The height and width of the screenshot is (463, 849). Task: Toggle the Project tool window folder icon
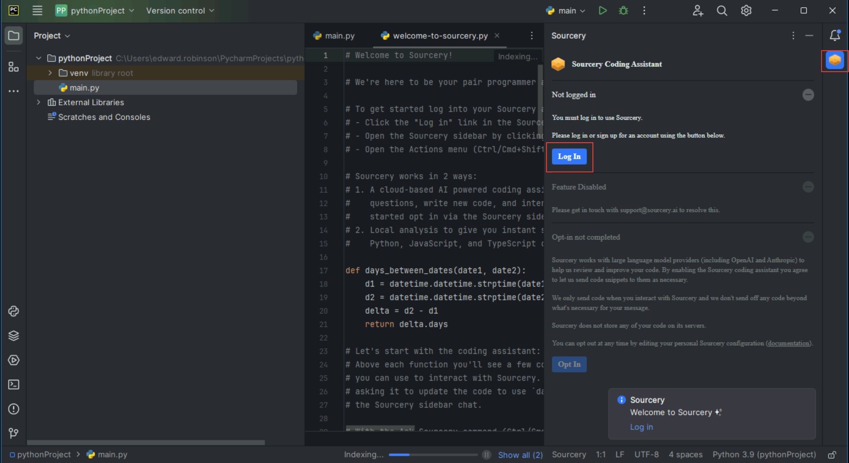click(x=14, y=36)
